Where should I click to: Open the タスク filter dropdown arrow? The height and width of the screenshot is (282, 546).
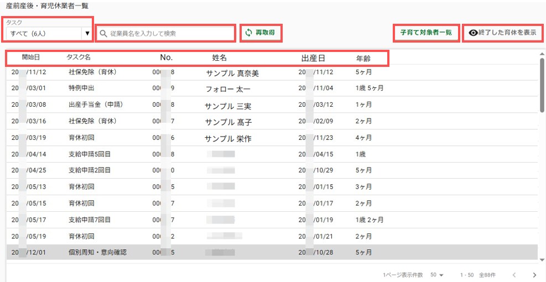click(87, 34)
